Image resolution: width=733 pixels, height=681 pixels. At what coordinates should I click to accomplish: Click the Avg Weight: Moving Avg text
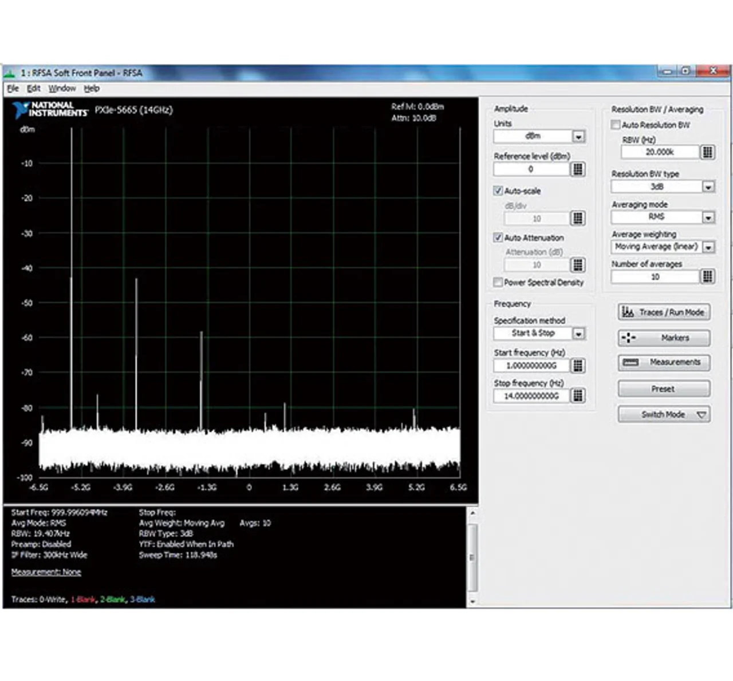(182, 523)
